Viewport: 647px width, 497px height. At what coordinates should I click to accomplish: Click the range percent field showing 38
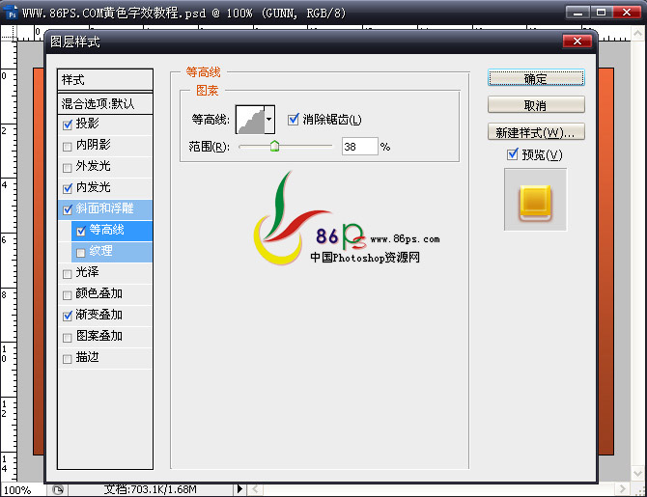[359, 147]
